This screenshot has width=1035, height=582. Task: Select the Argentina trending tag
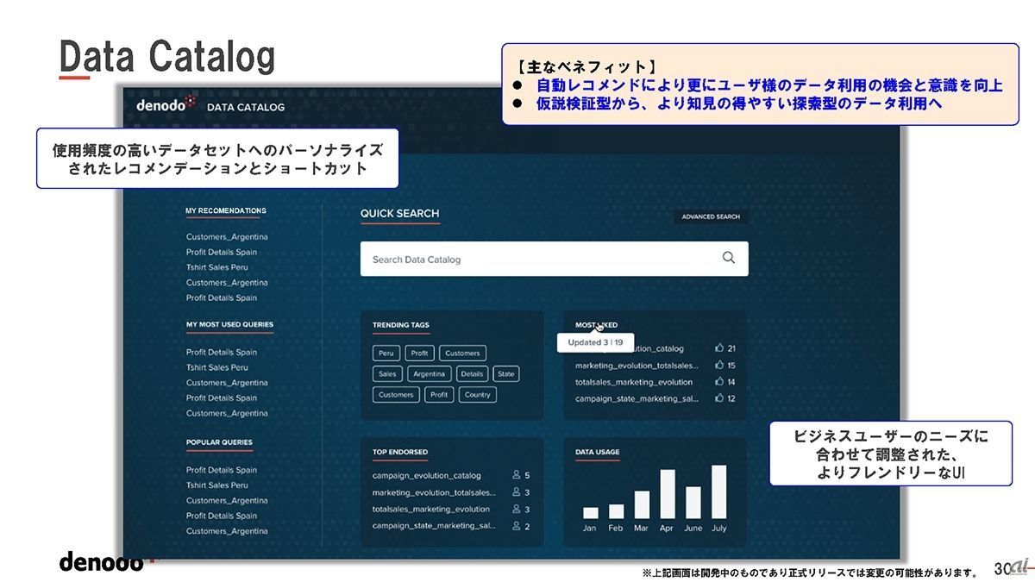(429, 373)
